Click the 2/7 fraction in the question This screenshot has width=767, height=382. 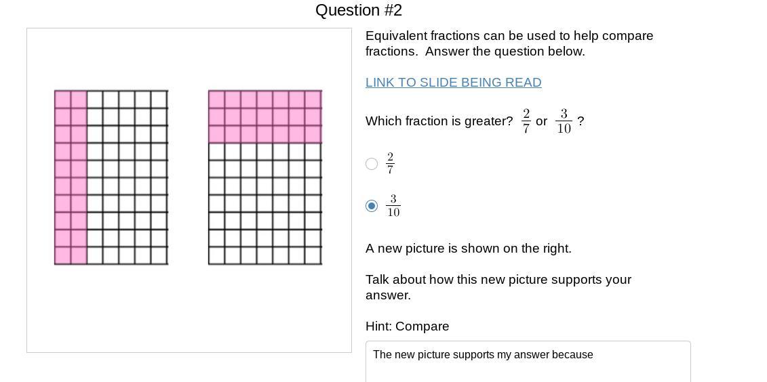tap(526, 121)
